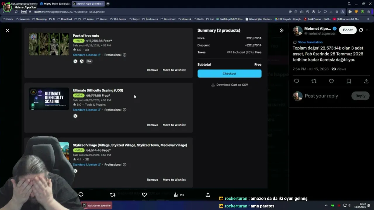The width and height of the screenshot is (374, 210).
Task: Click the reply icon below the photo
Action: pyautogui.click(x=81, y=195)
